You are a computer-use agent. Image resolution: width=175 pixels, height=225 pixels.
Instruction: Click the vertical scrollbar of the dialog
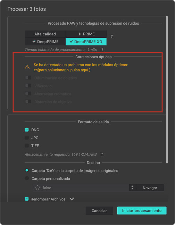coord(167,90)
